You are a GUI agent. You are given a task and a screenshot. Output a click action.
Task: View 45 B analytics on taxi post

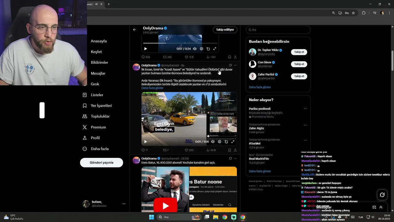[211, 150]
